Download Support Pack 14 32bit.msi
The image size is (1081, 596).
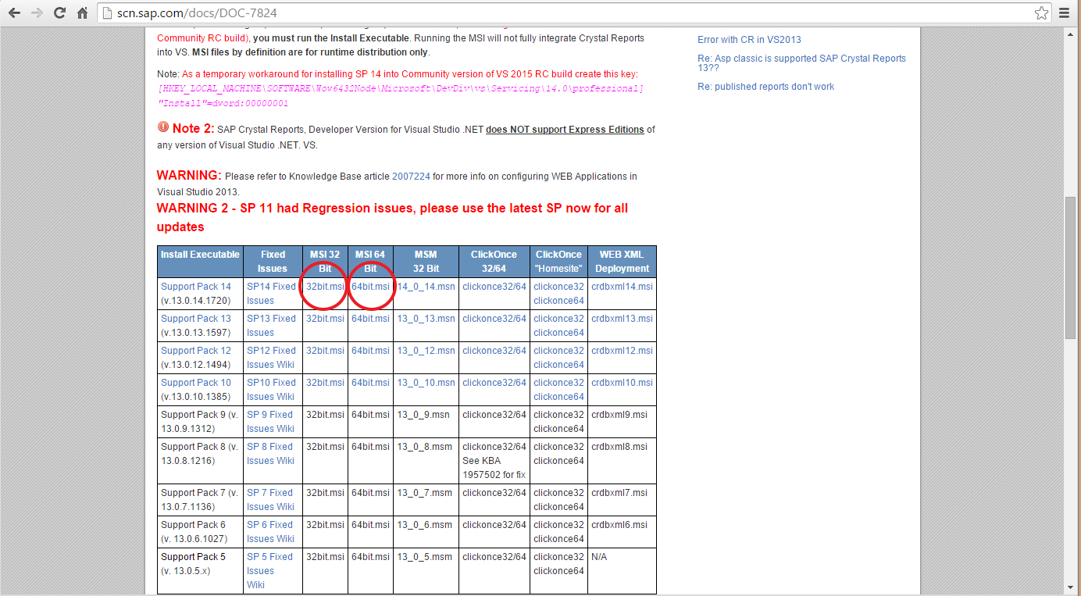point(325,287)
